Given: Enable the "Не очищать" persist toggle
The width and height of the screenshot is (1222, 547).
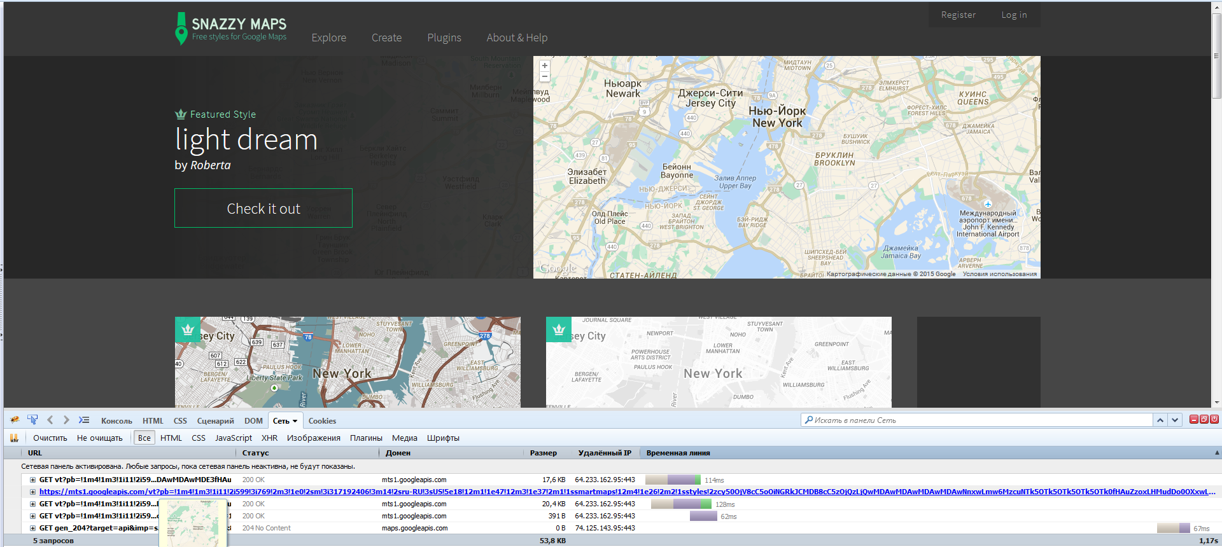Looking at the screenshot, I should click(x=99, y=438).
